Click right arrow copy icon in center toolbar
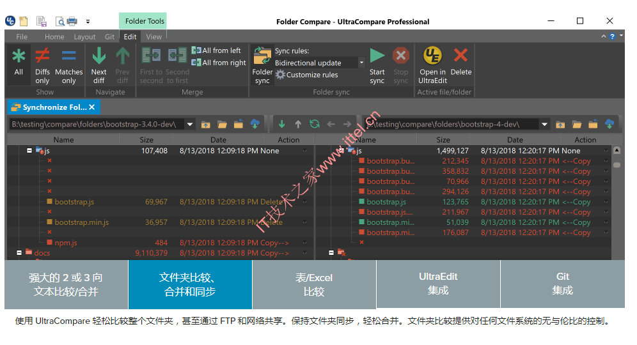Image resolution: width=637 pixels, height=345 pixels. tap(347, 124)
